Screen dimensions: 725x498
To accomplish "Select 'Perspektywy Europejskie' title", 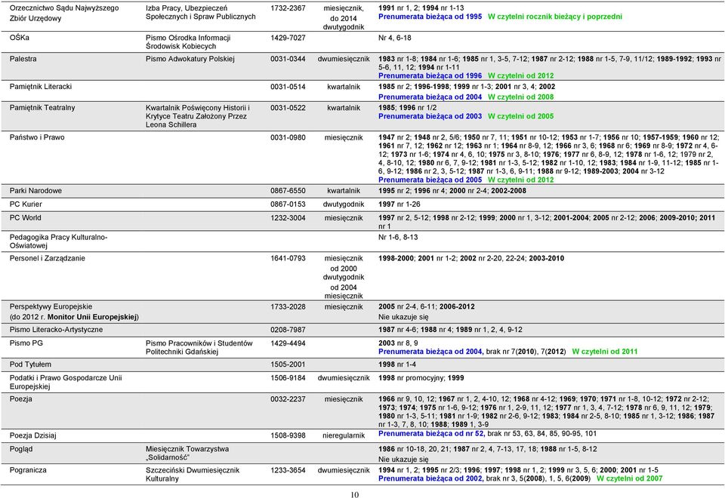I will 51,307.
